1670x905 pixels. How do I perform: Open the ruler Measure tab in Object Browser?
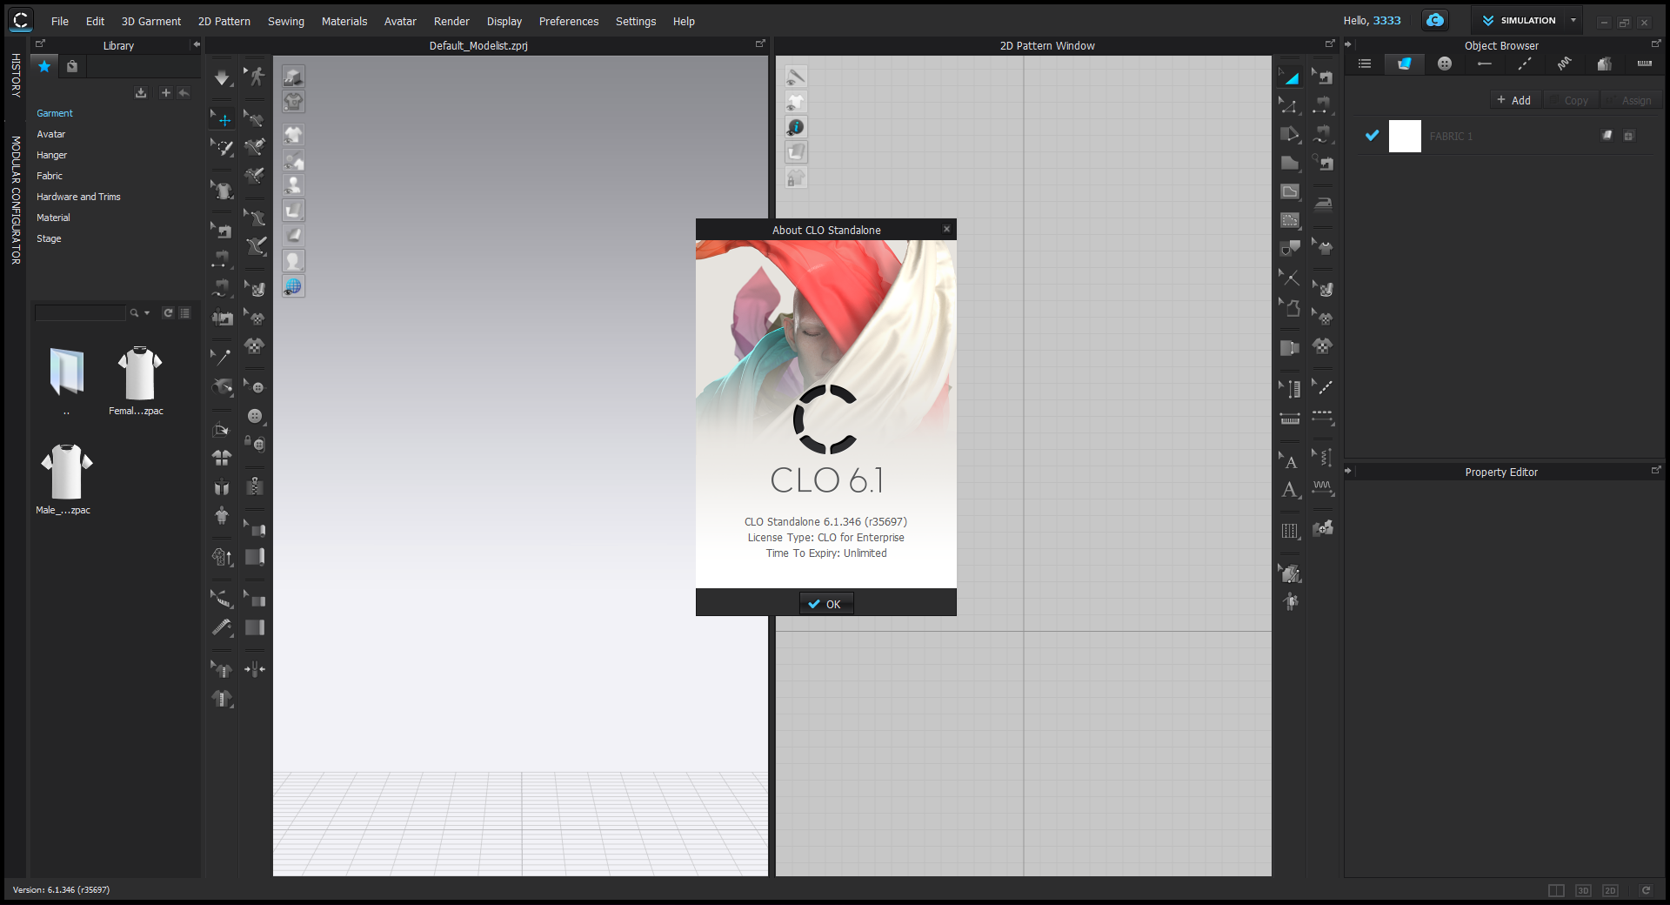coord(1645,64)
